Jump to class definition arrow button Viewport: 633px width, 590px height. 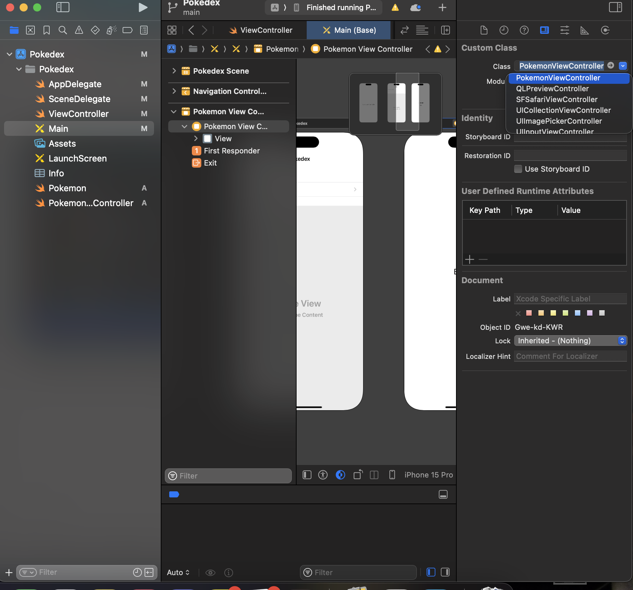point(611,66)
